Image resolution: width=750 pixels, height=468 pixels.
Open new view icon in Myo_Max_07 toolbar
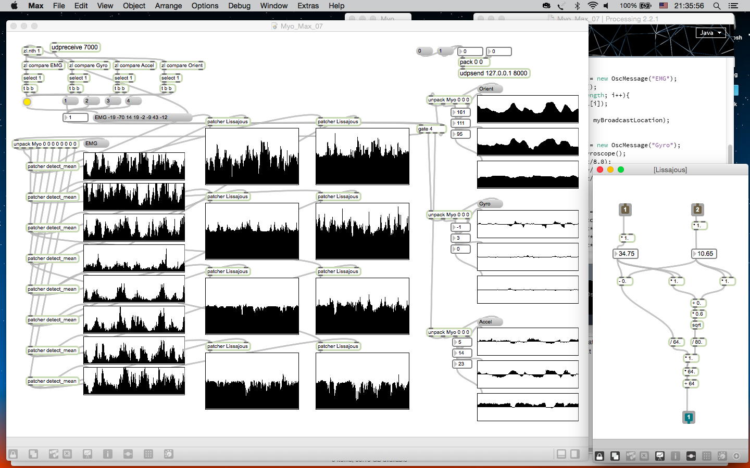(33, 454)
